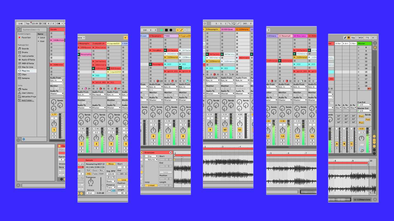Click the Link button in control bar
Viewport: 394px width, 221px height.
coord(21,23)
